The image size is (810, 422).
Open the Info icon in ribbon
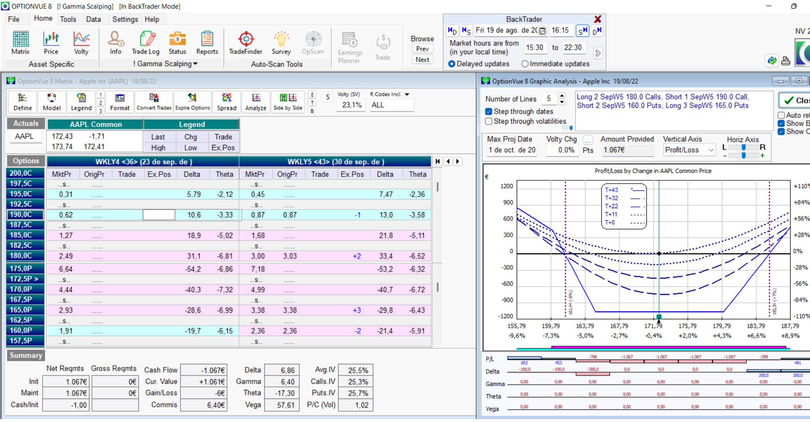click(116, 42)
